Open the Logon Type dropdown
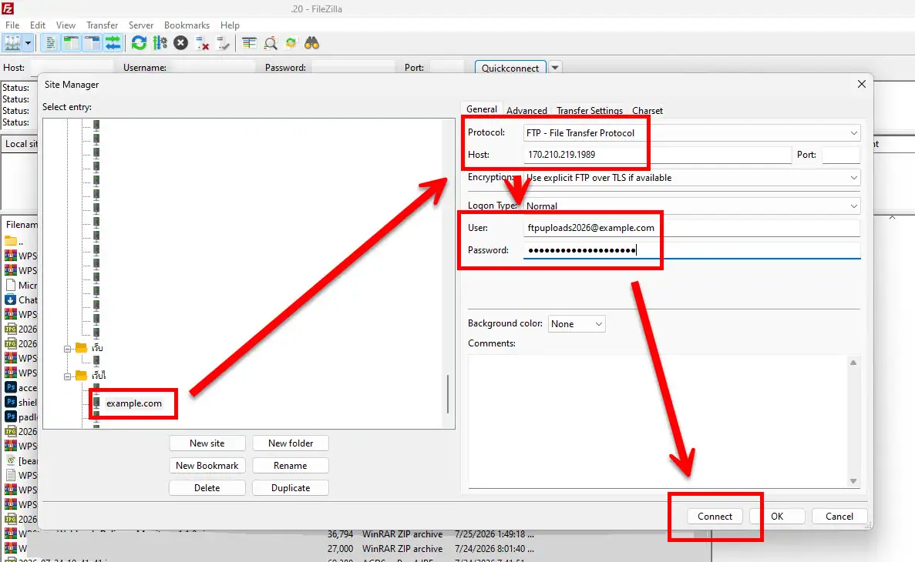This screenshot has width=915, height=562. 691,206
